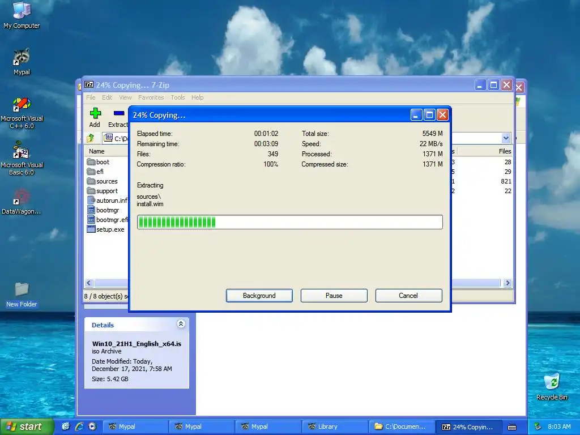Image resolution: width=580 pixels, height=435 pixels.
Task: Launch Internet Explorer from quick launch
Action: coord(79,427)
